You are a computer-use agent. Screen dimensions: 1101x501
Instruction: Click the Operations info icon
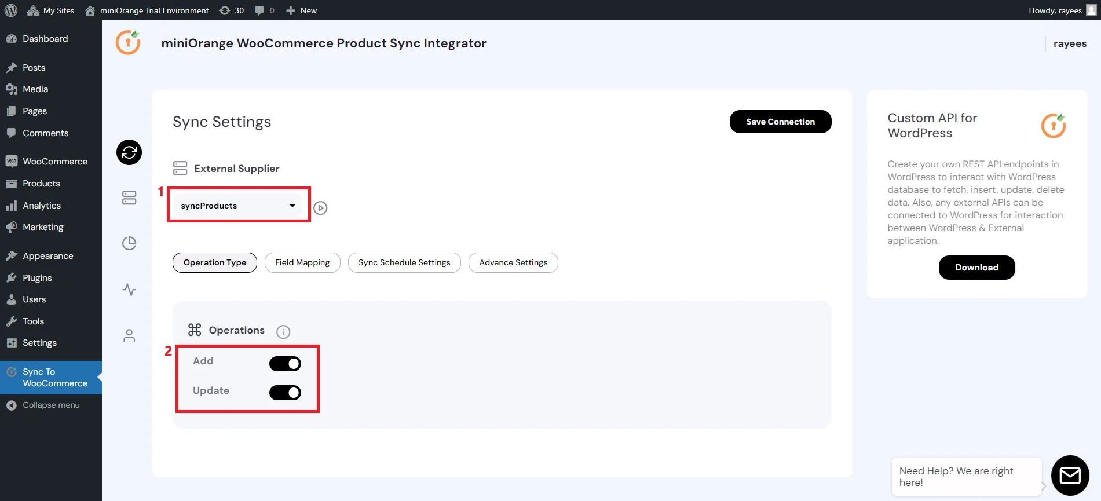point(283,331)
